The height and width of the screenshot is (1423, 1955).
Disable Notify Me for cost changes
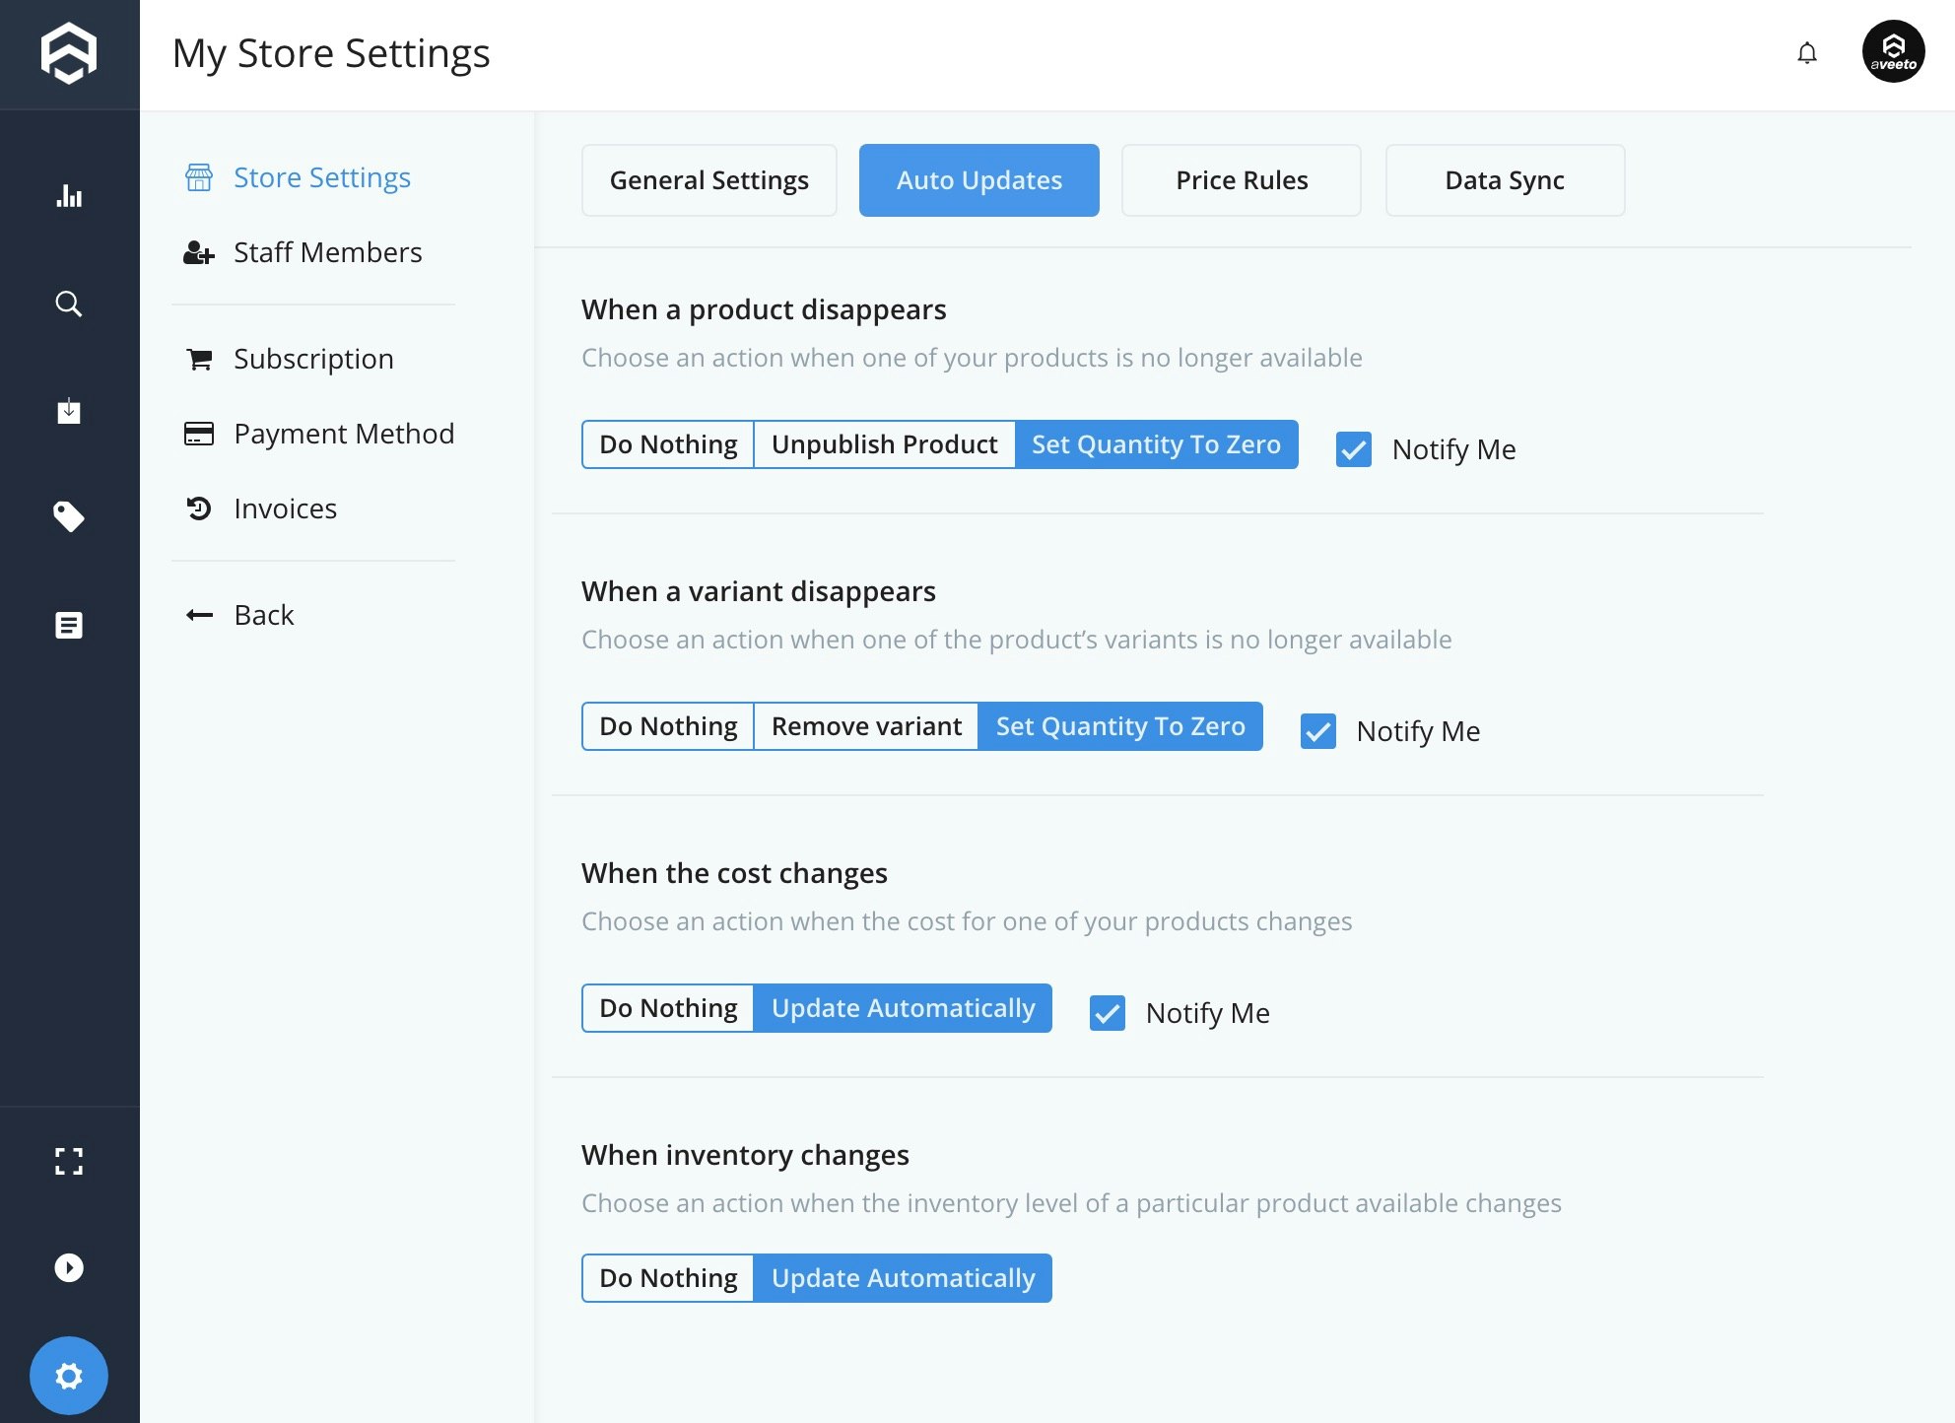point(1108,1013)
